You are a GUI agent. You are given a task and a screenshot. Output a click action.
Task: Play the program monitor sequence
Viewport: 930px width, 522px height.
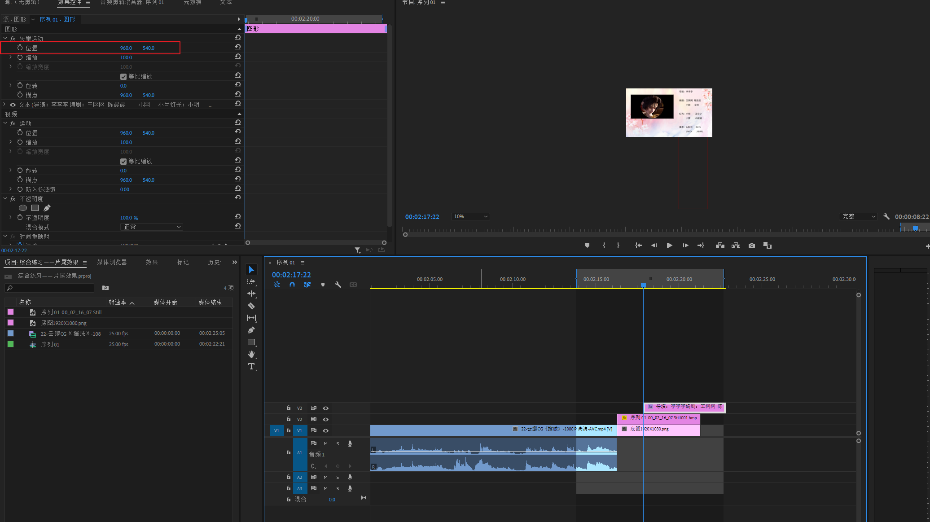(669, 246)
